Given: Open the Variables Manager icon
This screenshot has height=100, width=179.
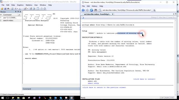Looking at the screenshot, I should (x=38, y=9).
